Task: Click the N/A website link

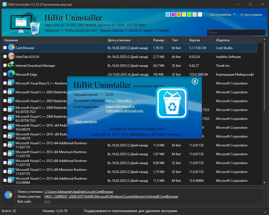Action: point(47,201)
